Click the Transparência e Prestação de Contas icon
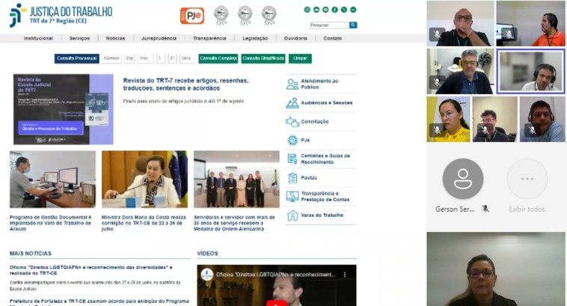 [292, 197]
